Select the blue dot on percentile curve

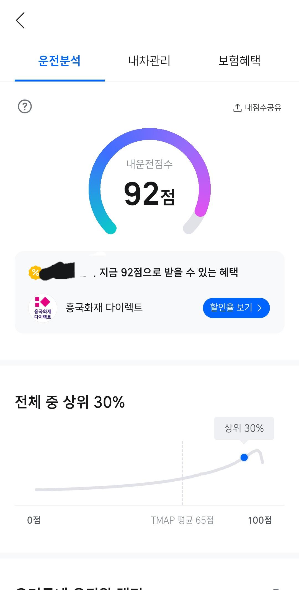click(x=244, y=457)
